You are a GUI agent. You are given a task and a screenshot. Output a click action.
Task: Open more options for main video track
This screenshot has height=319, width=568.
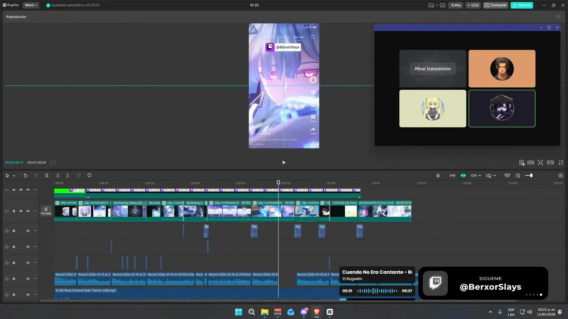point(35,211)
